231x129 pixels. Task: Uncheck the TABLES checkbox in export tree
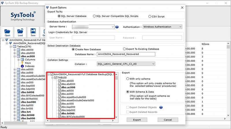point(56,77)
